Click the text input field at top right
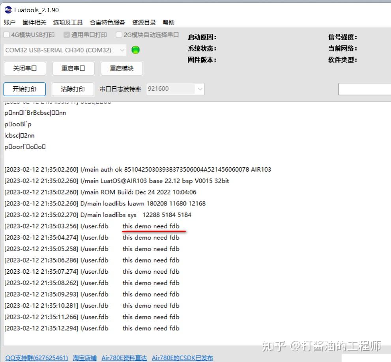 click(x=365, y=89)
